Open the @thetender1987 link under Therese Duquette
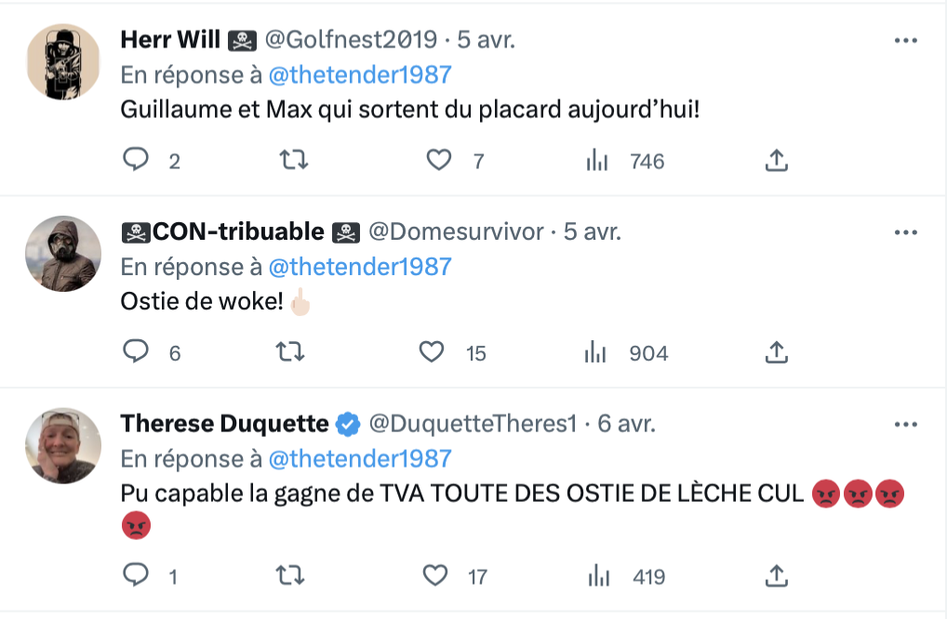Image resolution: width=947 pixels, height=619 pixels. pos(360,459)
